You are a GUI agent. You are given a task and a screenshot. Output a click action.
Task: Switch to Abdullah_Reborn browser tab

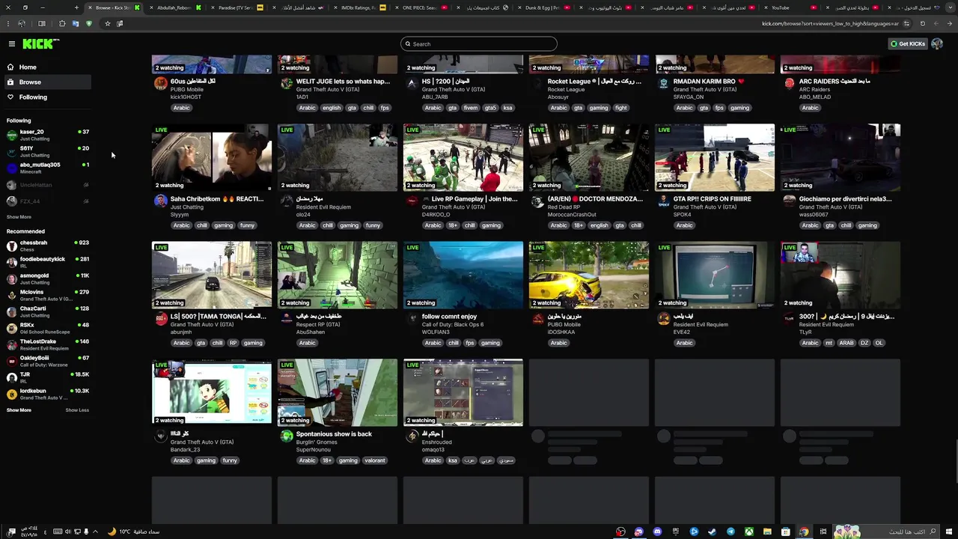click(174, 7)
